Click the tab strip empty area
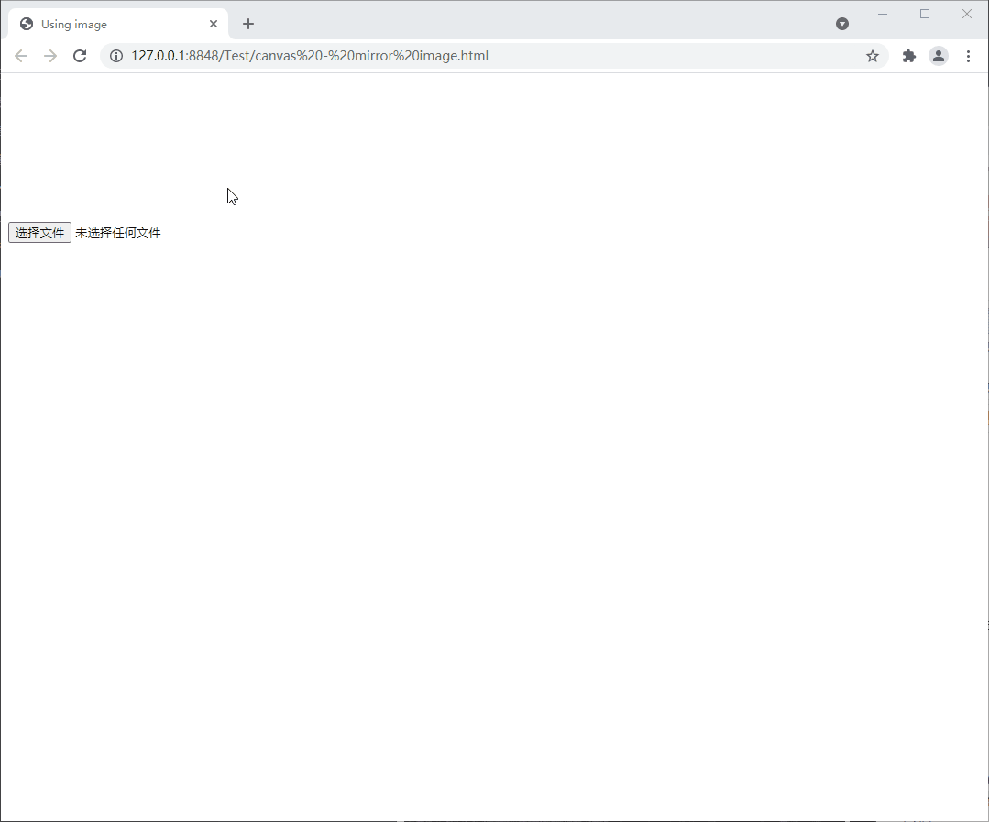The image size is (989, 822). click(550, 24)
